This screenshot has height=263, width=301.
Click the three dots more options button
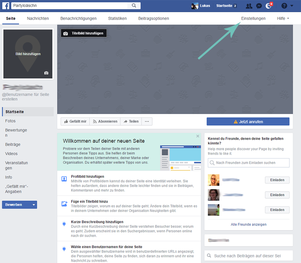tap(147, 122)
